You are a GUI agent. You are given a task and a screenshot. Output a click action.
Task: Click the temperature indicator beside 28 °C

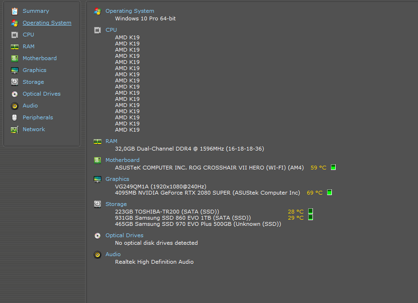click(311, 211)
